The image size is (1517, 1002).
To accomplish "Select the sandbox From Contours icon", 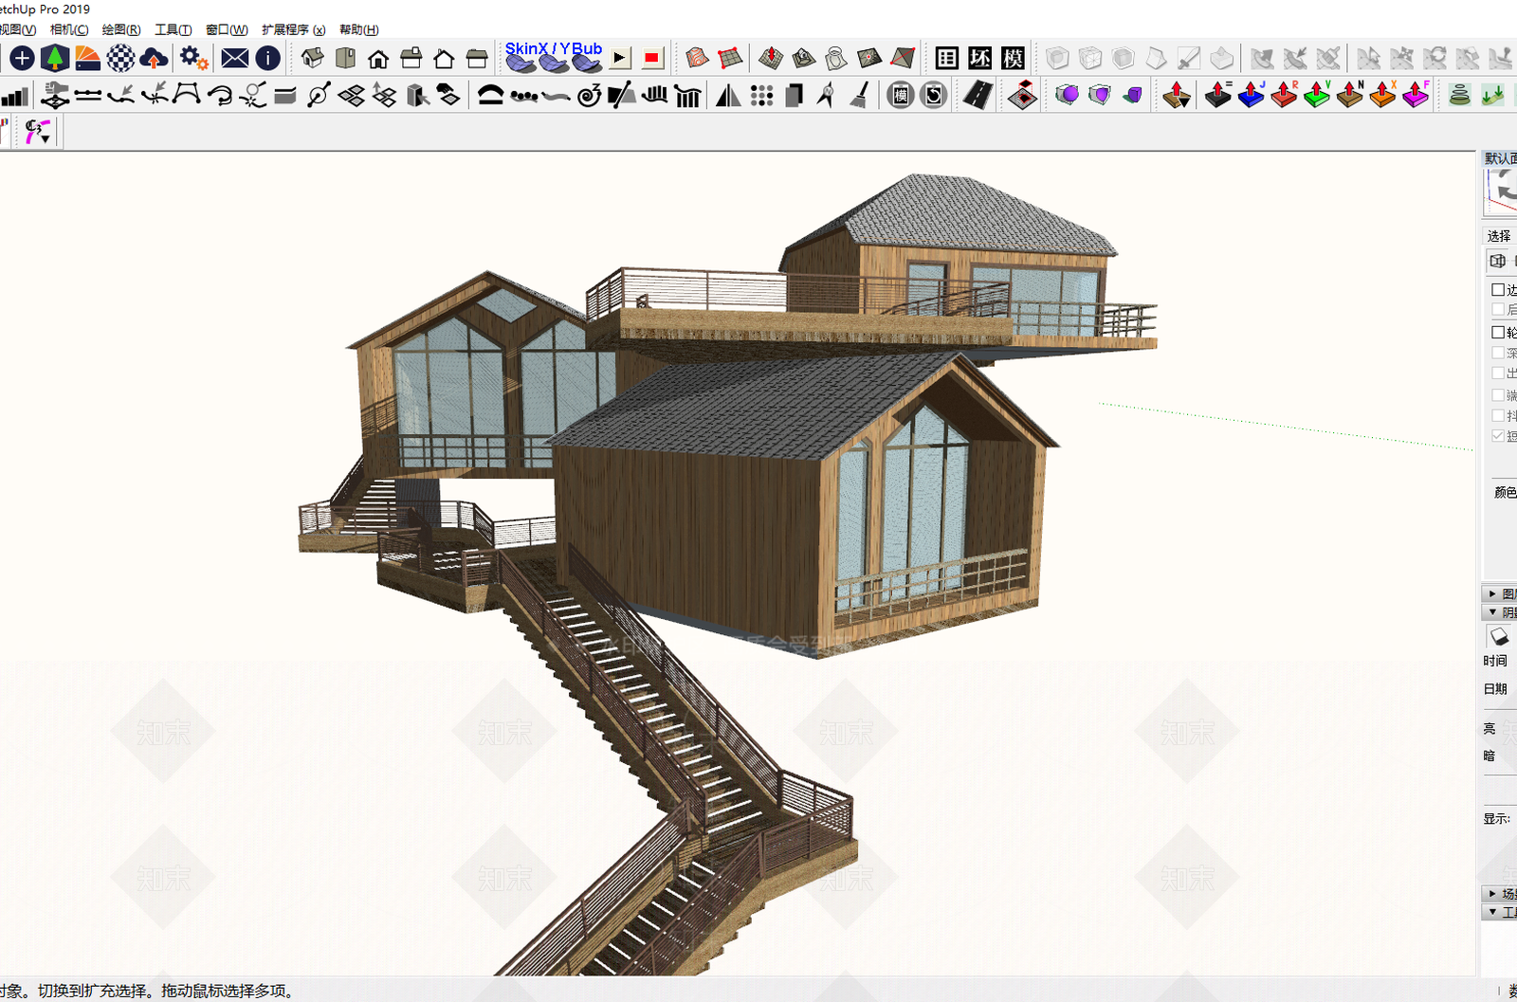I will 697,59.
